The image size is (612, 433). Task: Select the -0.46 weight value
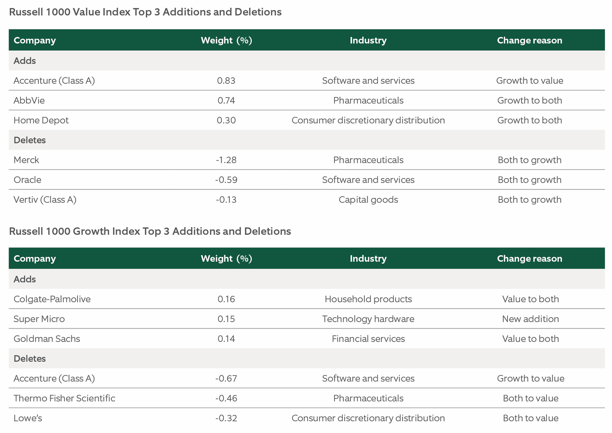226,398
